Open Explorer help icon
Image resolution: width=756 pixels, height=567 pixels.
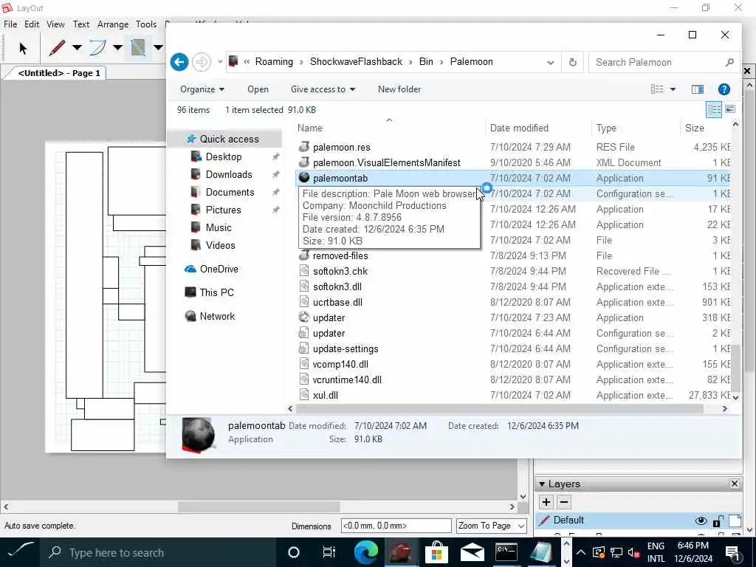[724, 89]
